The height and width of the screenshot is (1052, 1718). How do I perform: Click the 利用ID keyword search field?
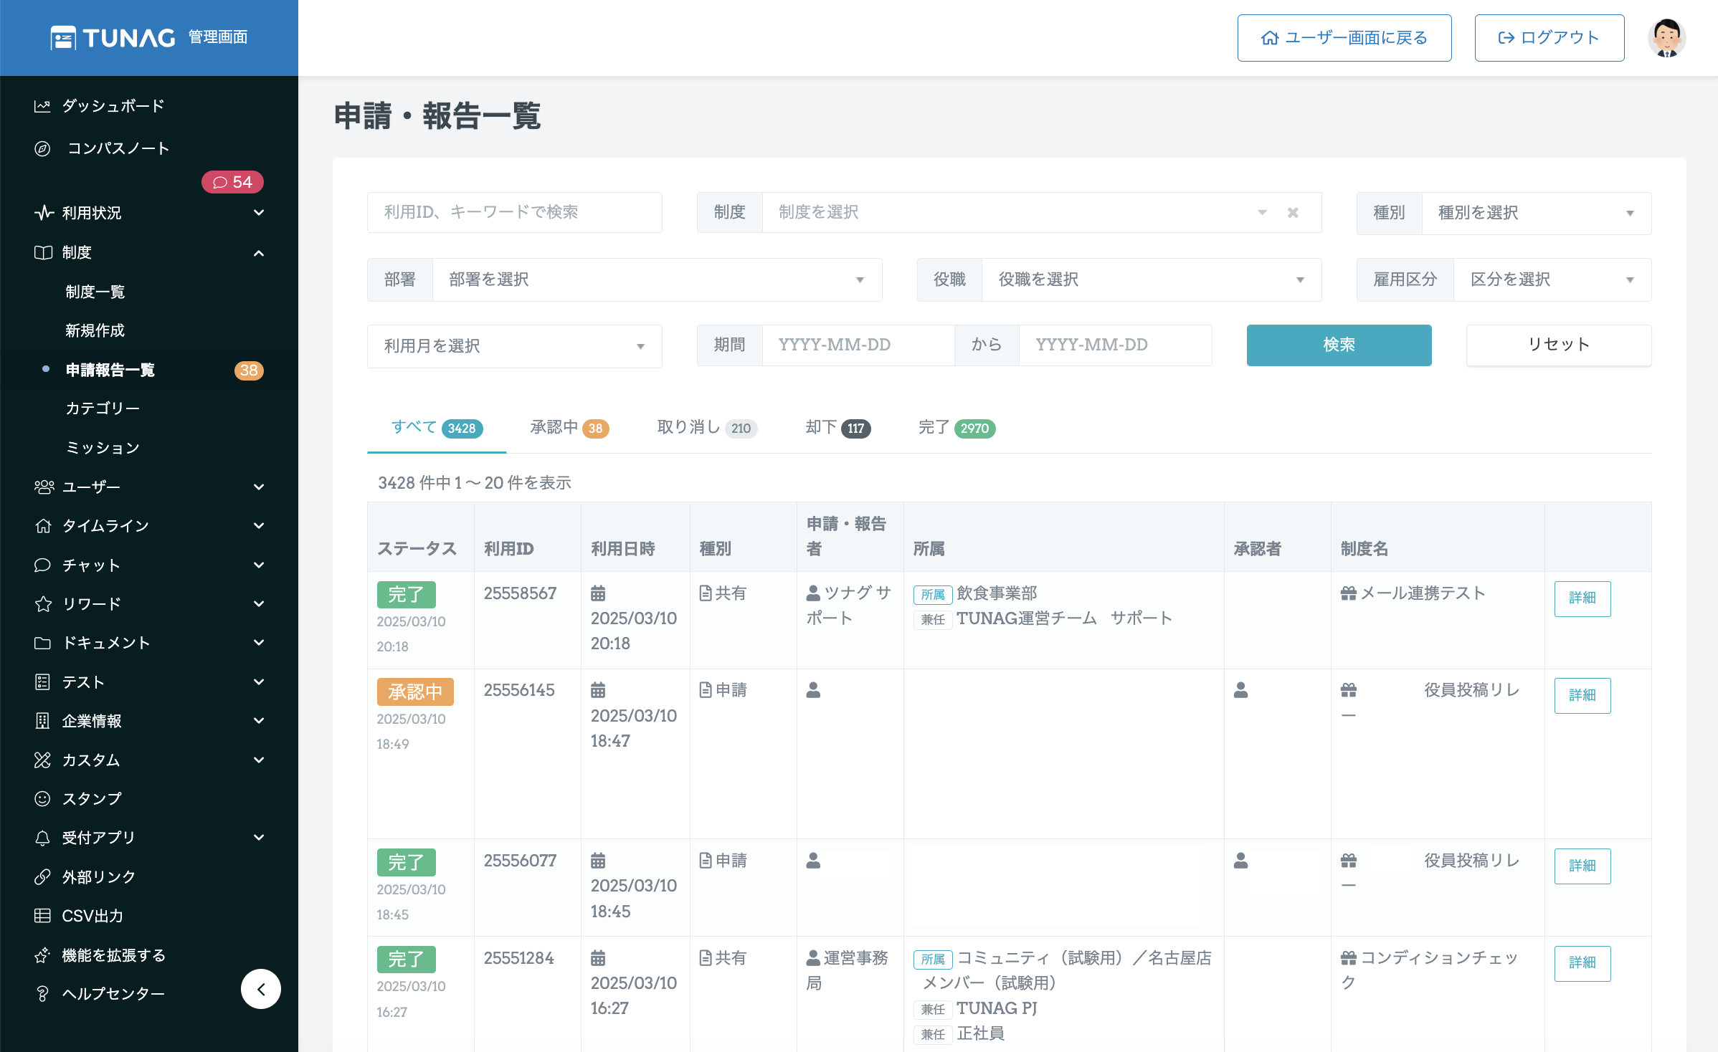point(514,212)
